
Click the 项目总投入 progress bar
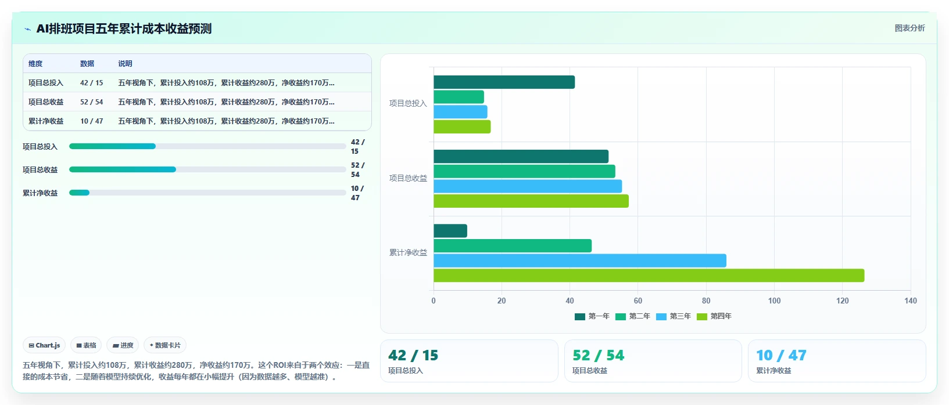pos(207,146)
